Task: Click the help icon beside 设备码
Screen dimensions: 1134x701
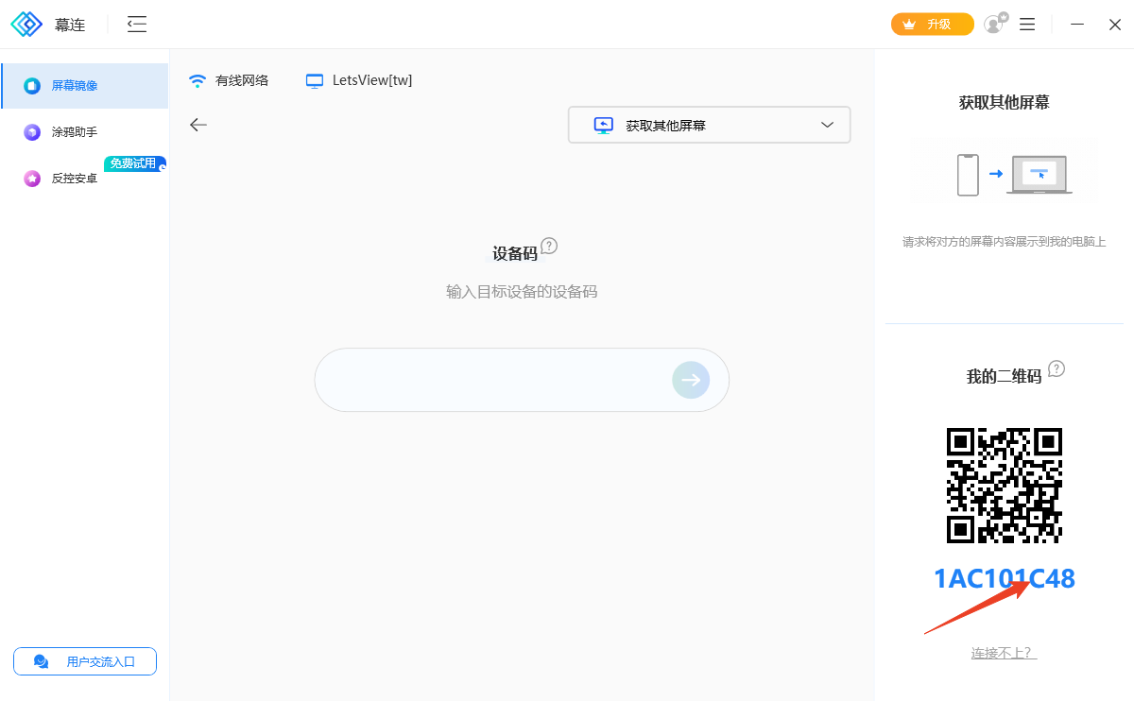Action: [x=549, y=246]
